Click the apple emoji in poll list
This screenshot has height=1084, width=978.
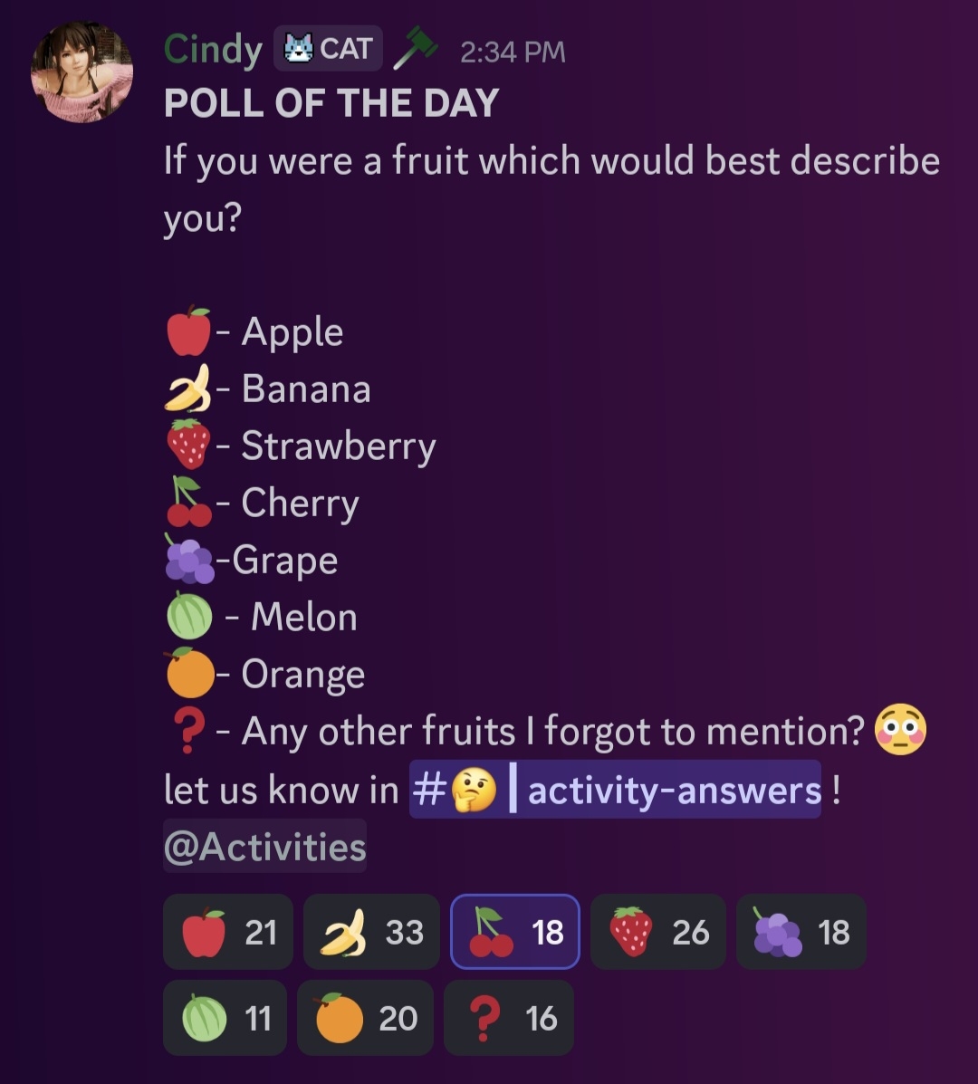(188, 331)
